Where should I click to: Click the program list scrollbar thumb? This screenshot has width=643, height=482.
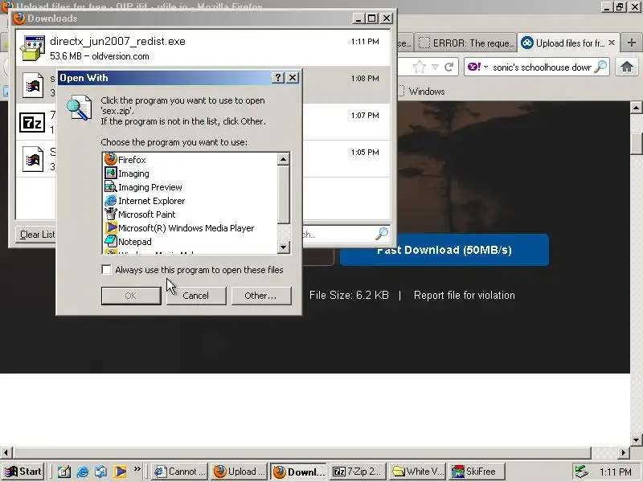point(283,194)
